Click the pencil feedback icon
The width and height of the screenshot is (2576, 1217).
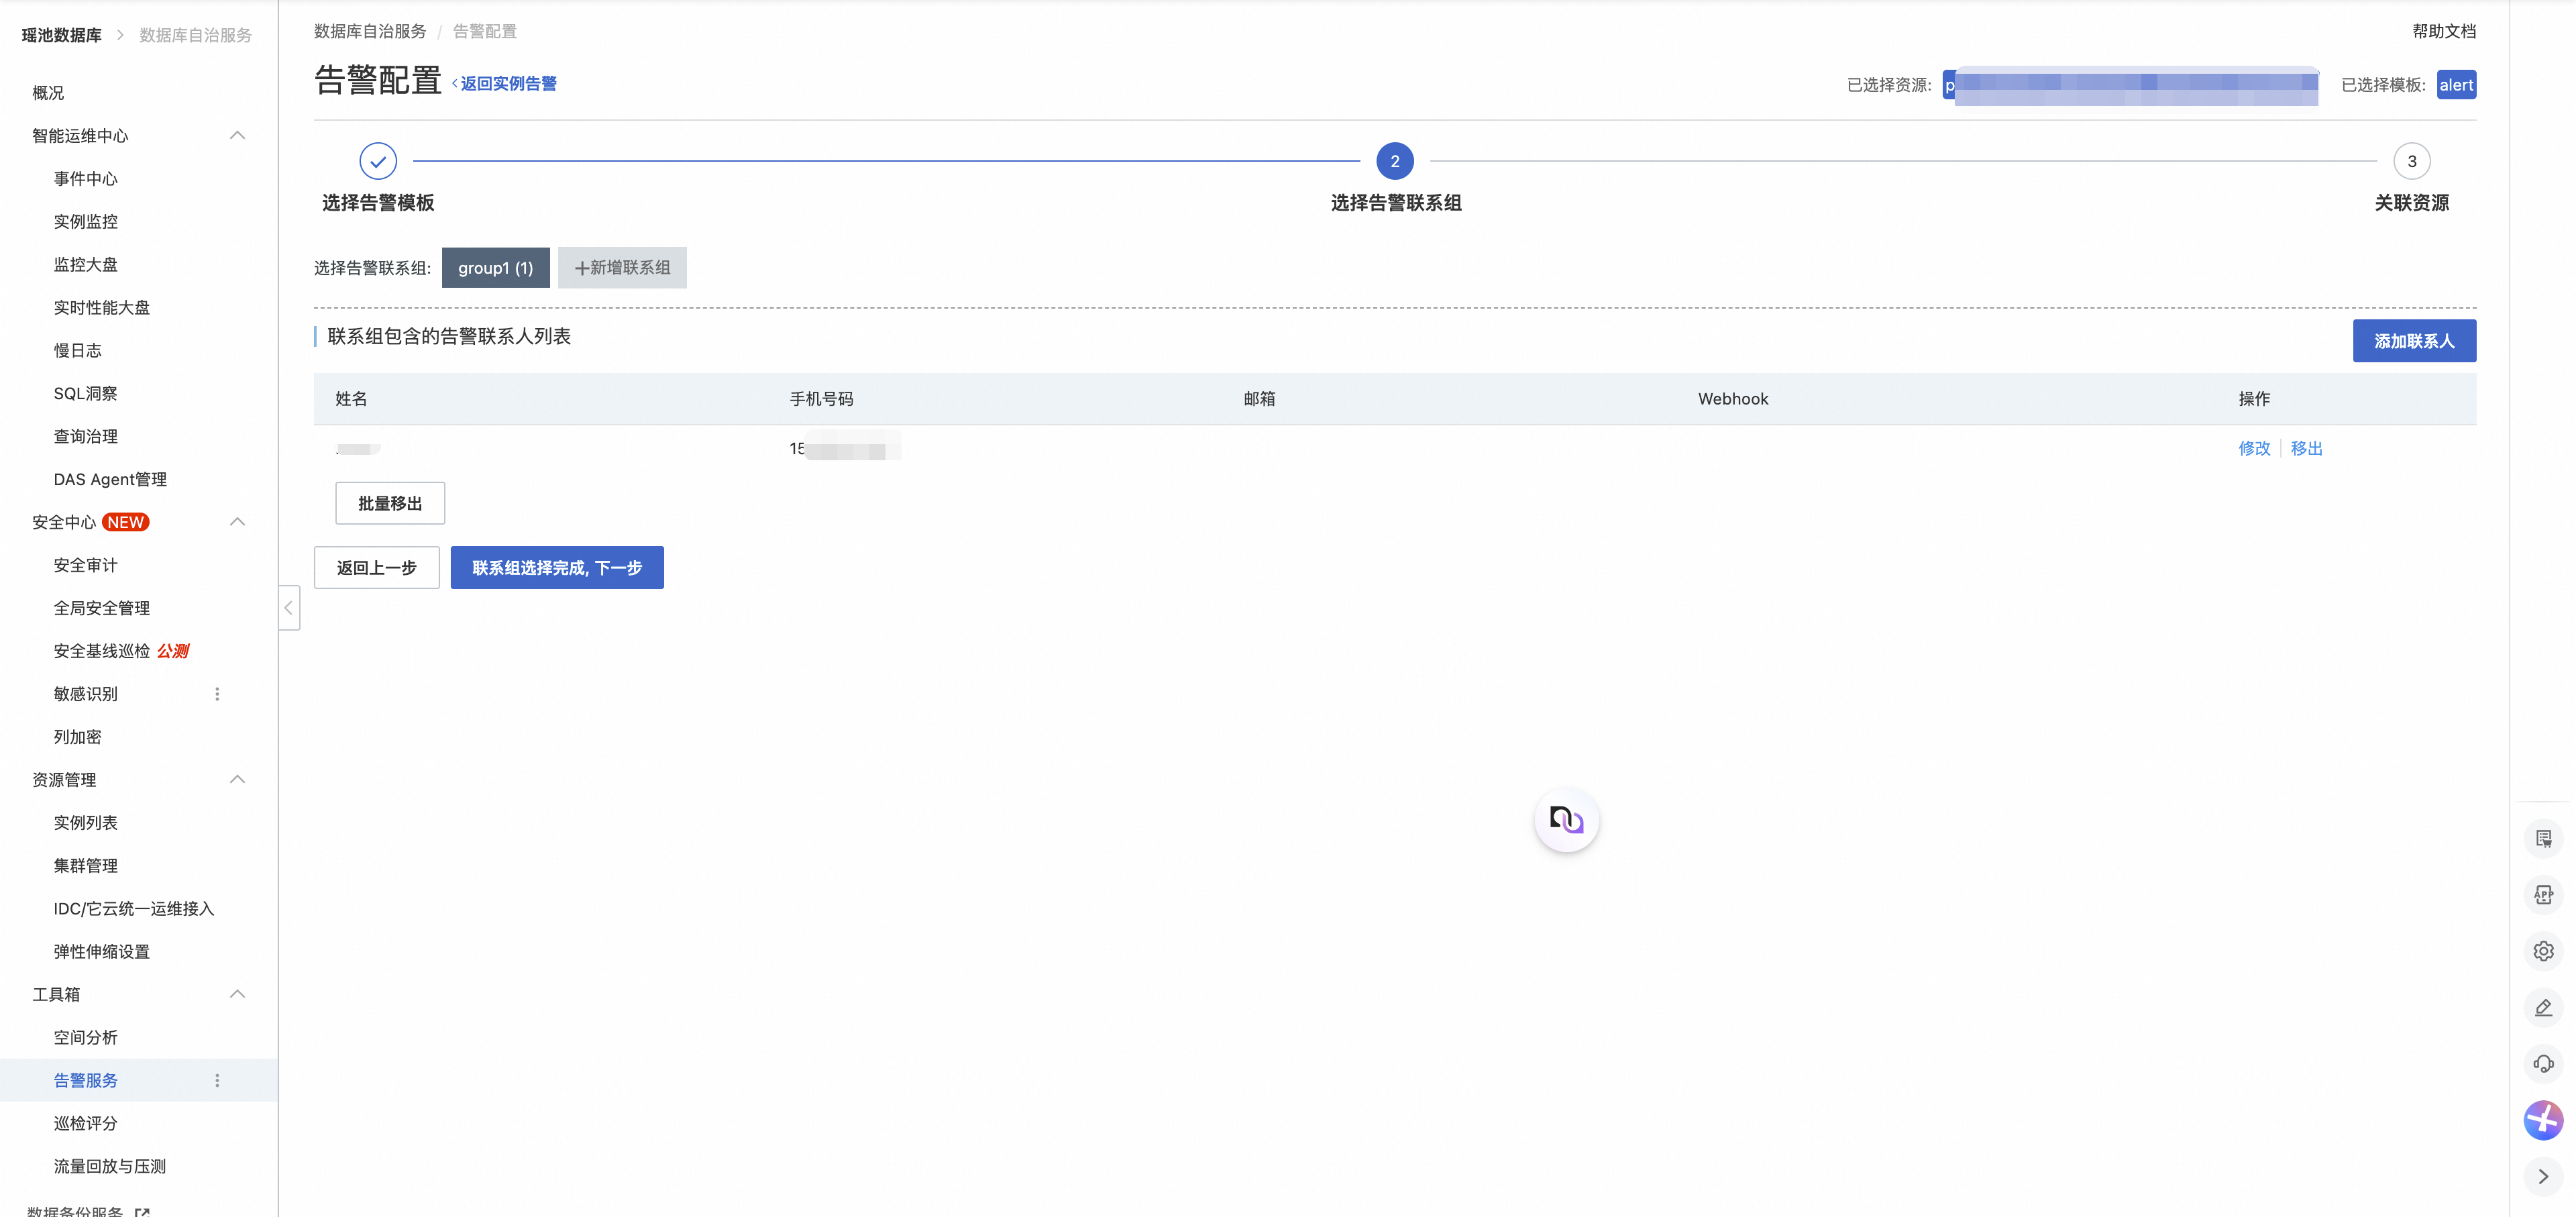point(2543,1007)
